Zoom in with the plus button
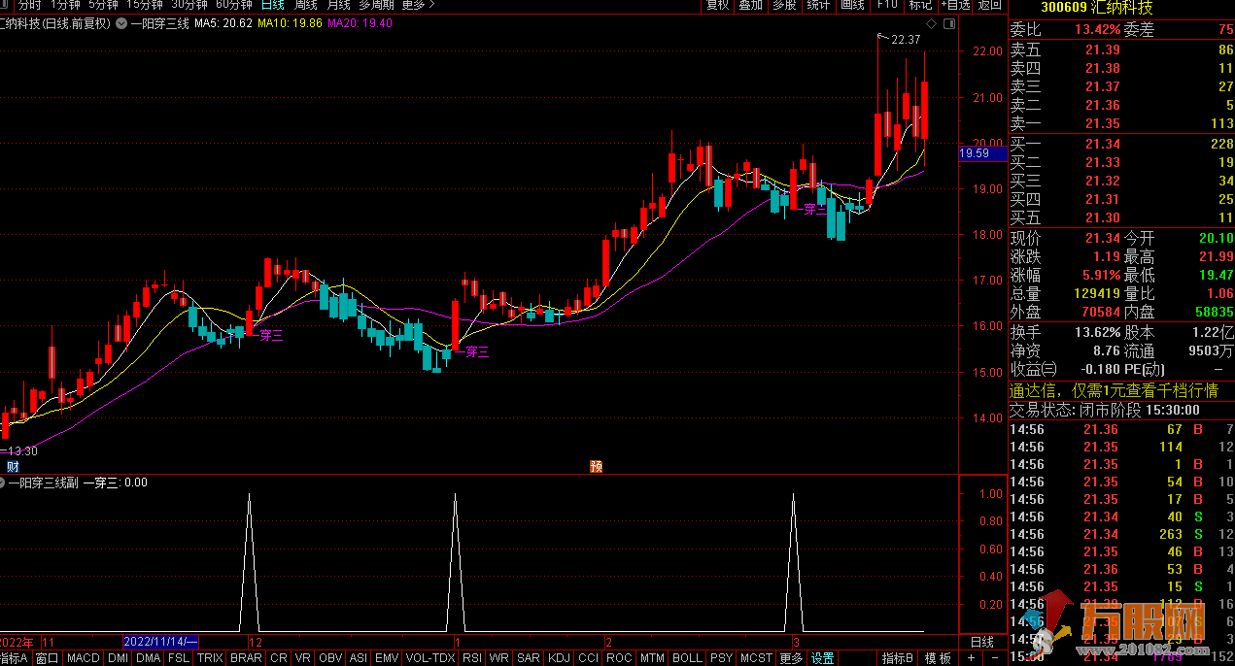Screen dimensions: 1235x666 [x=973, y=658]
